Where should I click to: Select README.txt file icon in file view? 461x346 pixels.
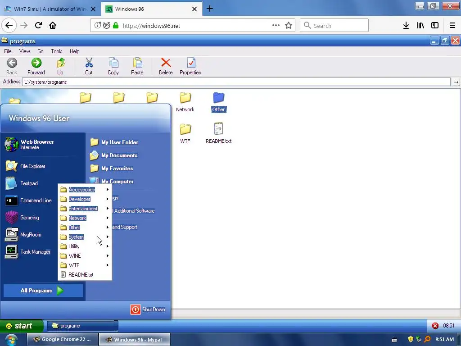(218, 129)
